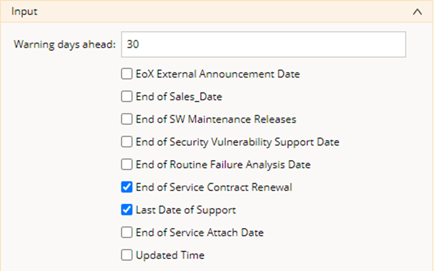This screenshot has height=271, width=434.
Task: Click the EoX External Announcement Date label
Action: click(x=218, y=74)
